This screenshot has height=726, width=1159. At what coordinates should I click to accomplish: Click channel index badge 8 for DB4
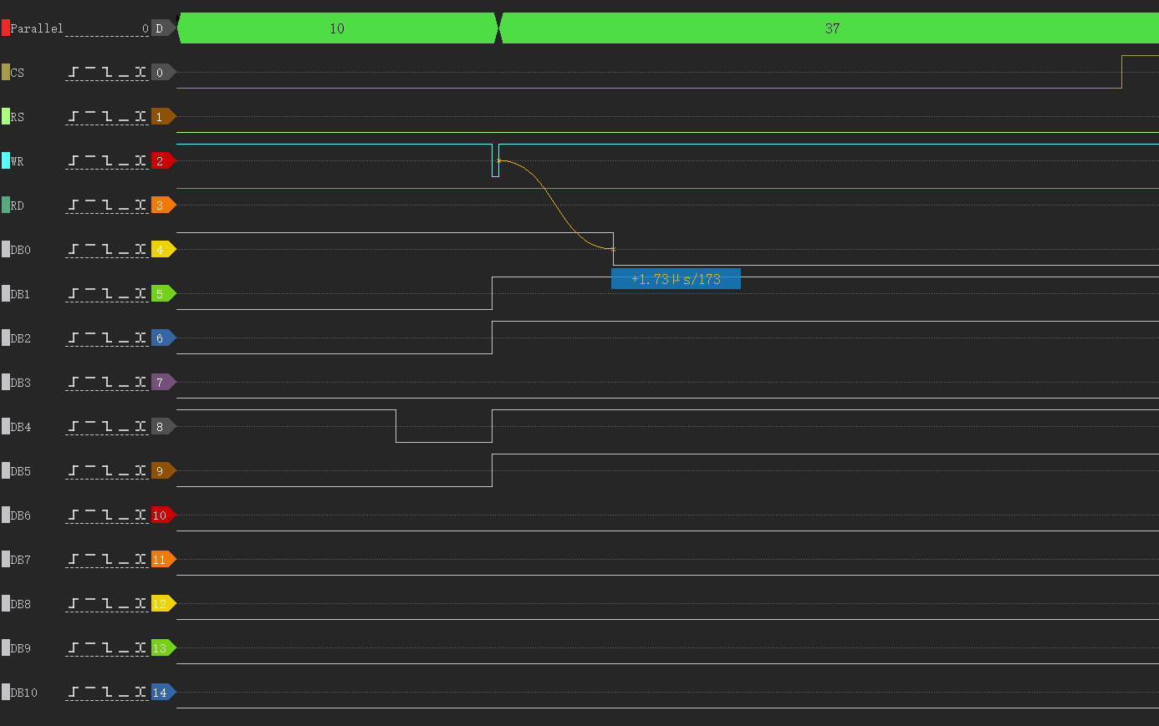(x=163, y=426)
